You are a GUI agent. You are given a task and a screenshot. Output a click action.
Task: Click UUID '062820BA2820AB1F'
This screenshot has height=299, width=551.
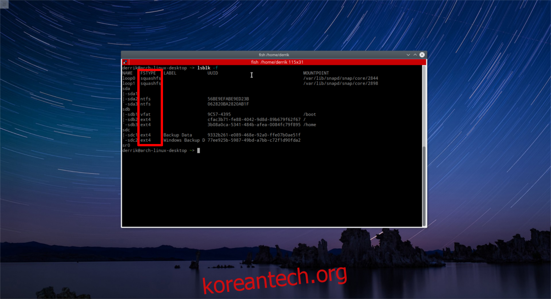click(228, 104)
